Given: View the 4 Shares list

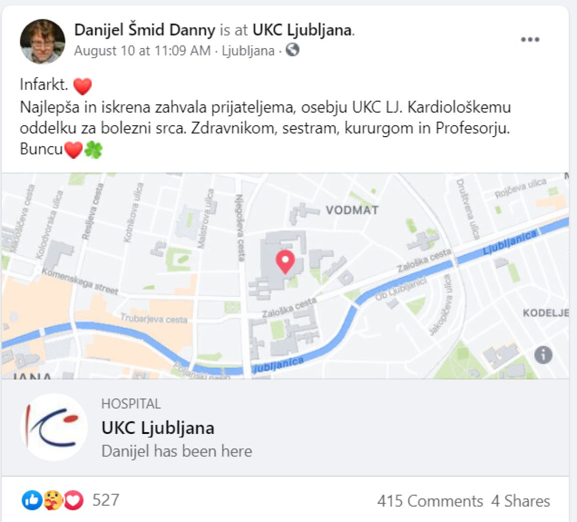Looking at the screenshot, I should click(x=520, y=501).
